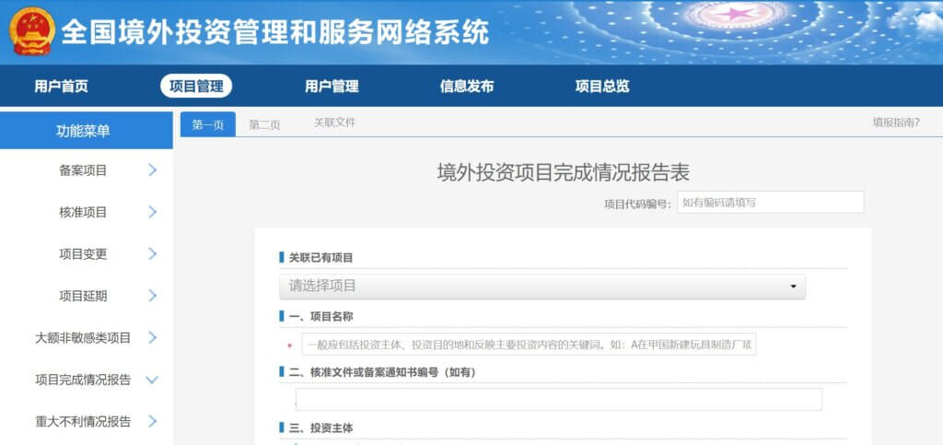Click the arrow next to 重大不利情况报告
The image size is (943, 445).
(x=152, y=421)
